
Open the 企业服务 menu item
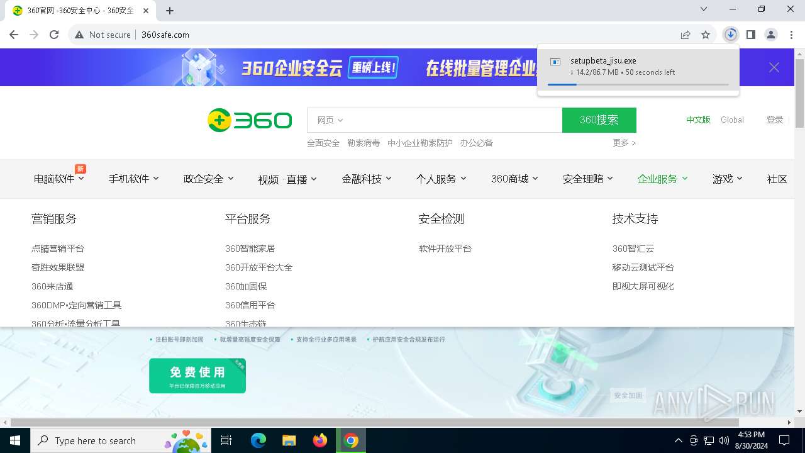coord(662,179)
